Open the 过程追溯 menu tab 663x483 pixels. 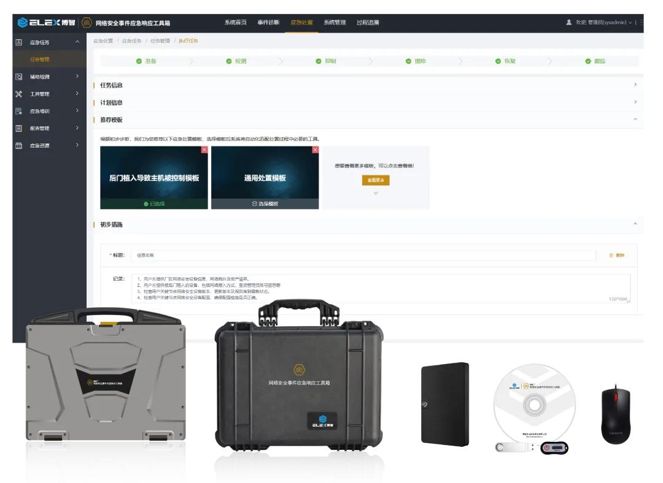point(368,23)
